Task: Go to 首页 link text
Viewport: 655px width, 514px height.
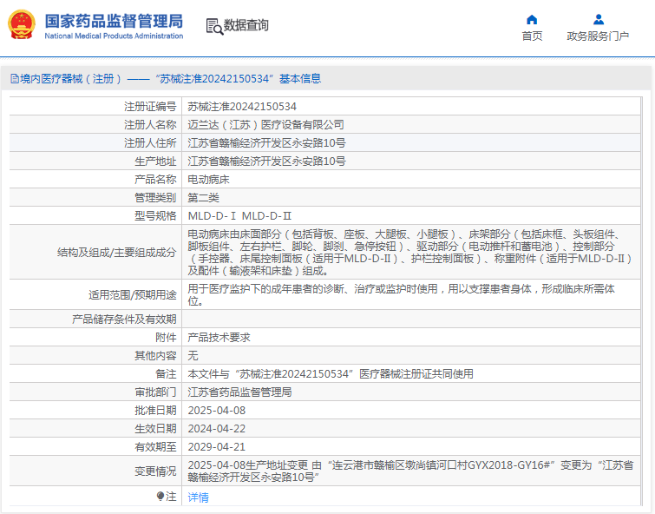Action: point(532,36)
